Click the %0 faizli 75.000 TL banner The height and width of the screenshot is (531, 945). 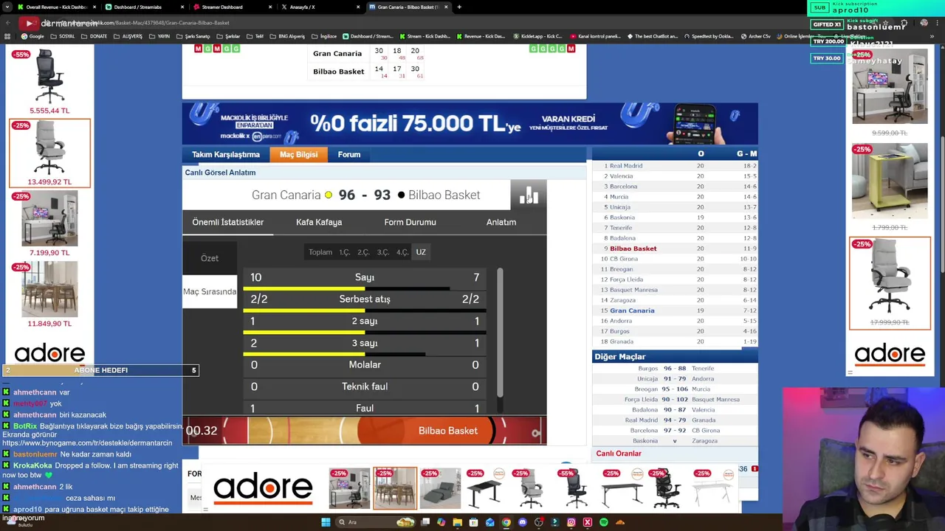pyautogui.click(x=470, y=123)
